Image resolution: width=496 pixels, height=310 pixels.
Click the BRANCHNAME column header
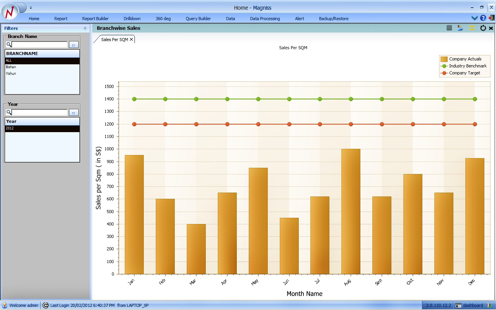pos(42,53)
